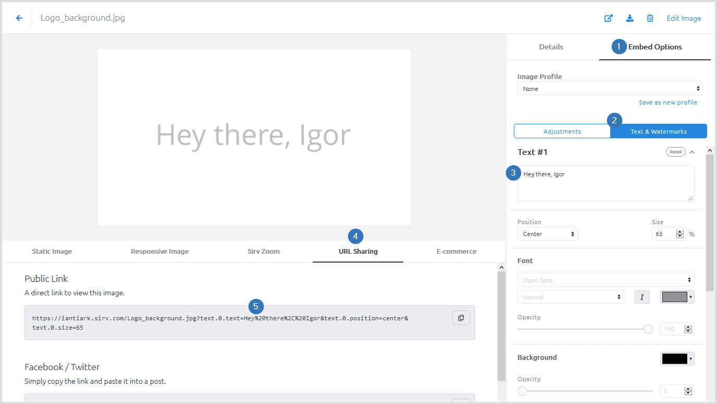Open the Responsive Image tab
The width and height of the screenshot is (717, 404).
[159, 251]
